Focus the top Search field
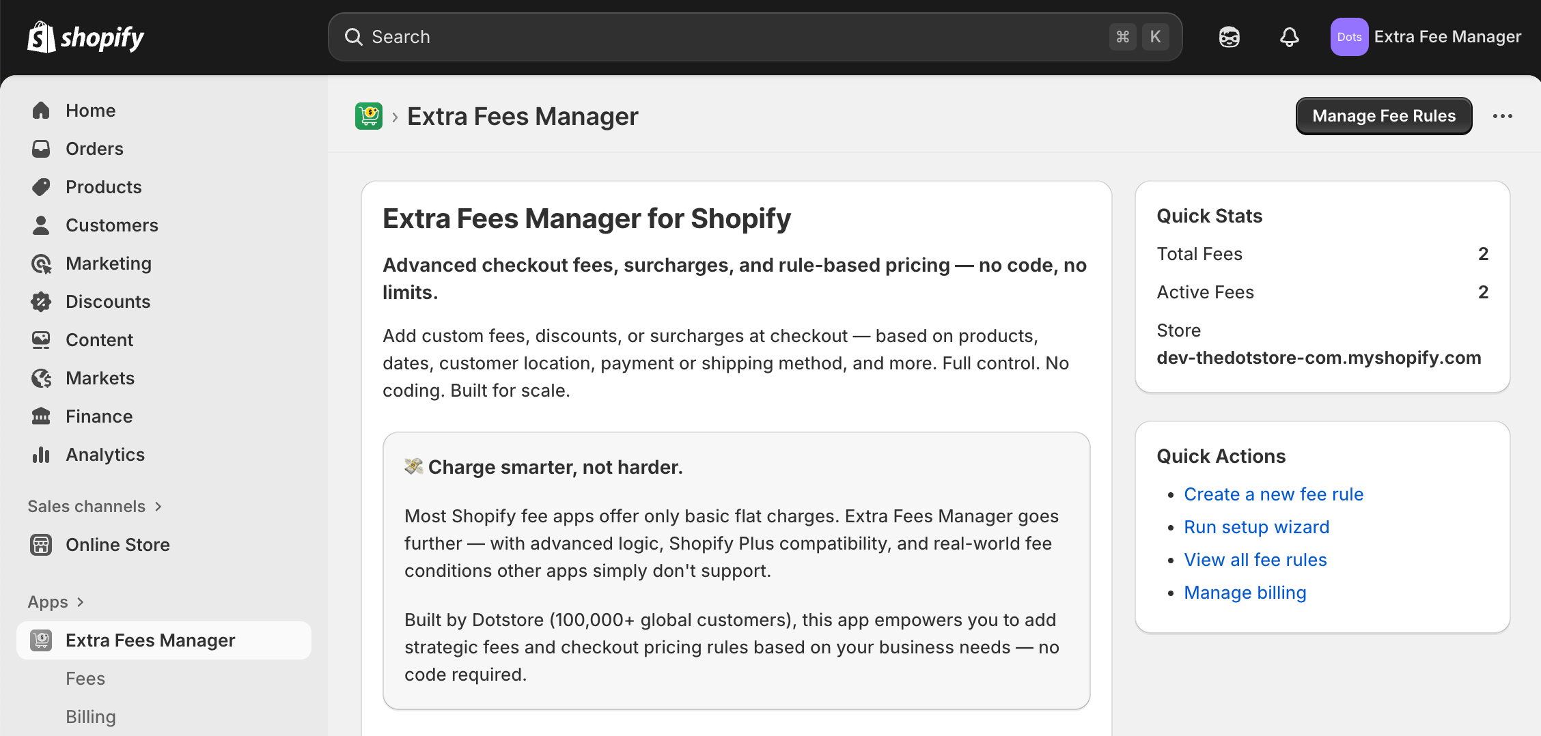 coord(755,37)
